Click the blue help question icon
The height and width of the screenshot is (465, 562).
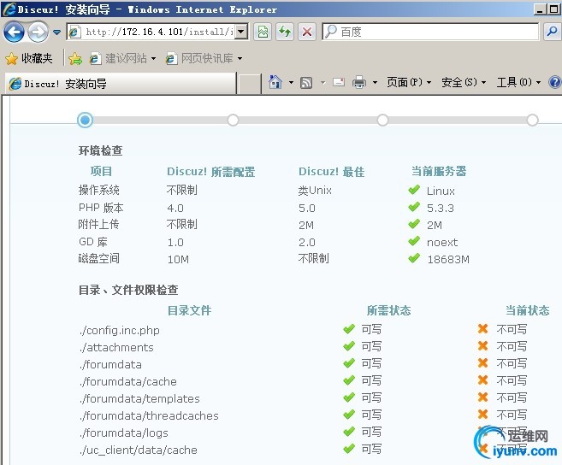pos(555,82)
